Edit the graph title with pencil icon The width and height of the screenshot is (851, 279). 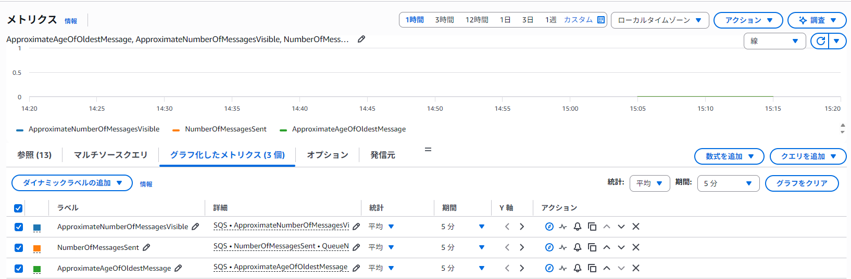click(361, 39)
